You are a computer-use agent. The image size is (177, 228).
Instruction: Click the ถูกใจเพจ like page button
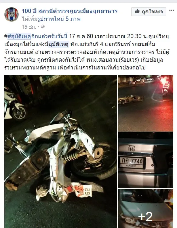coord(149,12)
